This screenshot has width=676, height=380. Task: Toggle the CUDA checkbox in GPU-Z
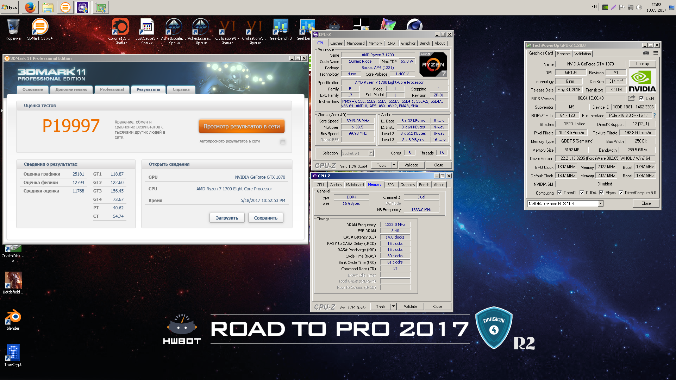pyautogui.click(x=582, y=192)
